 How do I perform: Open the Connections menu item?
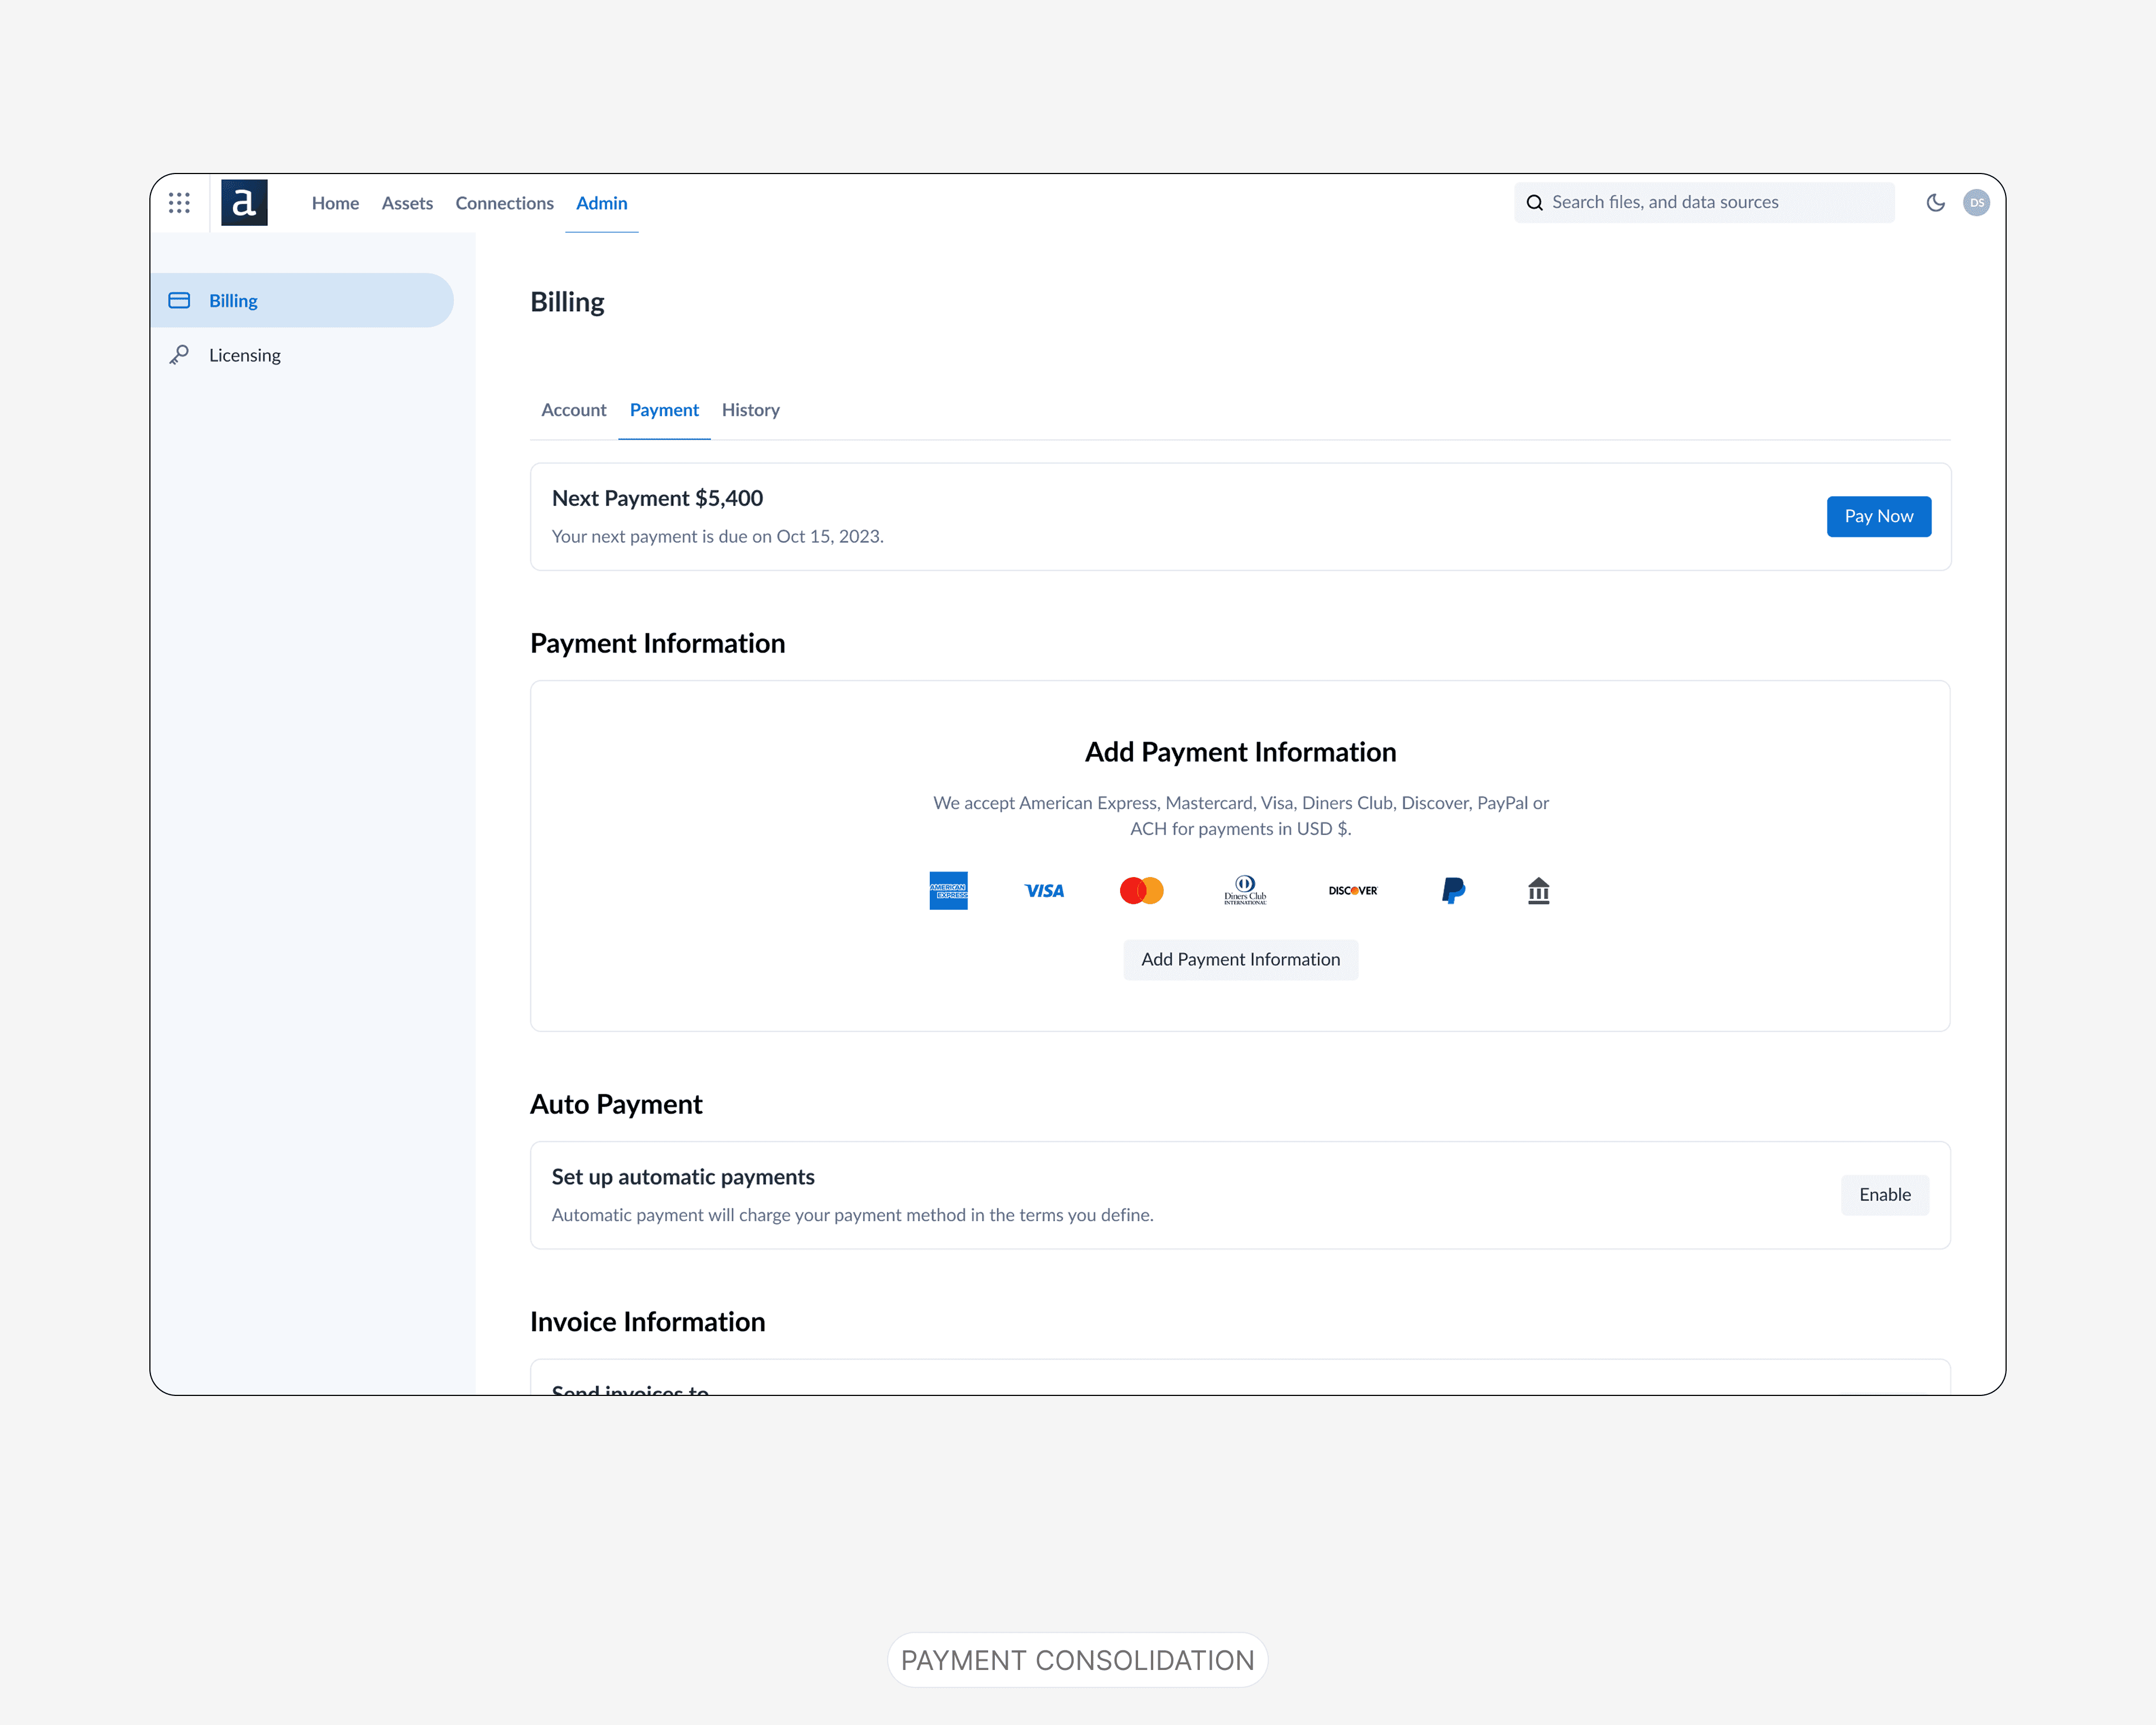tap(504, 203)
